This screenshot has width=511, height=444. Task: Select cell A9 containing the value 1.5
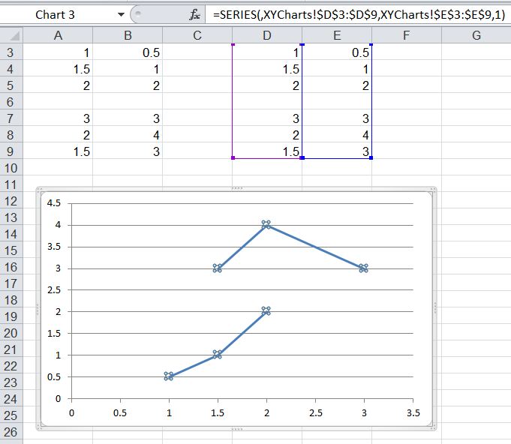pyautogui.click(x=59, y=151)
